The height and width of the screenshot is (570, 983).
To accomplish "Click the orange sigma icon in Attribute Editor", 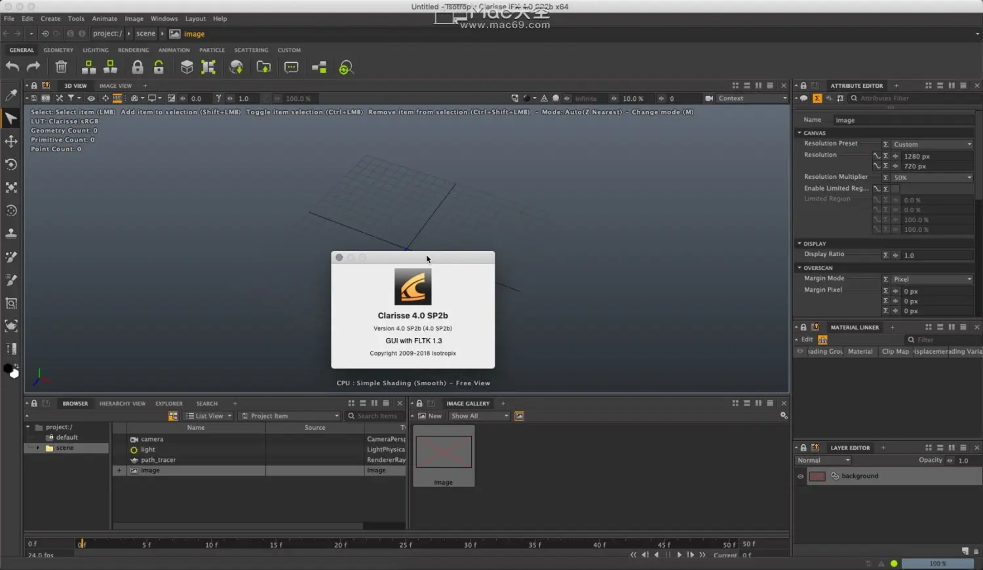I will pyautogui.click(x=817, y=98).
